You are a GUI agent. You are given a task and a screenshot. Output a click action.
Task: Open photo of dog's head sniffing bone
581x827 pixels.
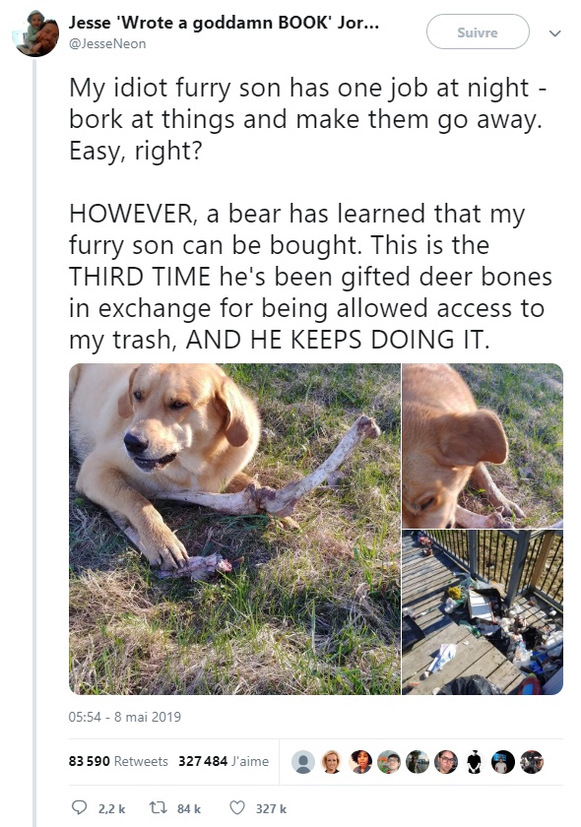pyautogui.click(x=483, y=446)
